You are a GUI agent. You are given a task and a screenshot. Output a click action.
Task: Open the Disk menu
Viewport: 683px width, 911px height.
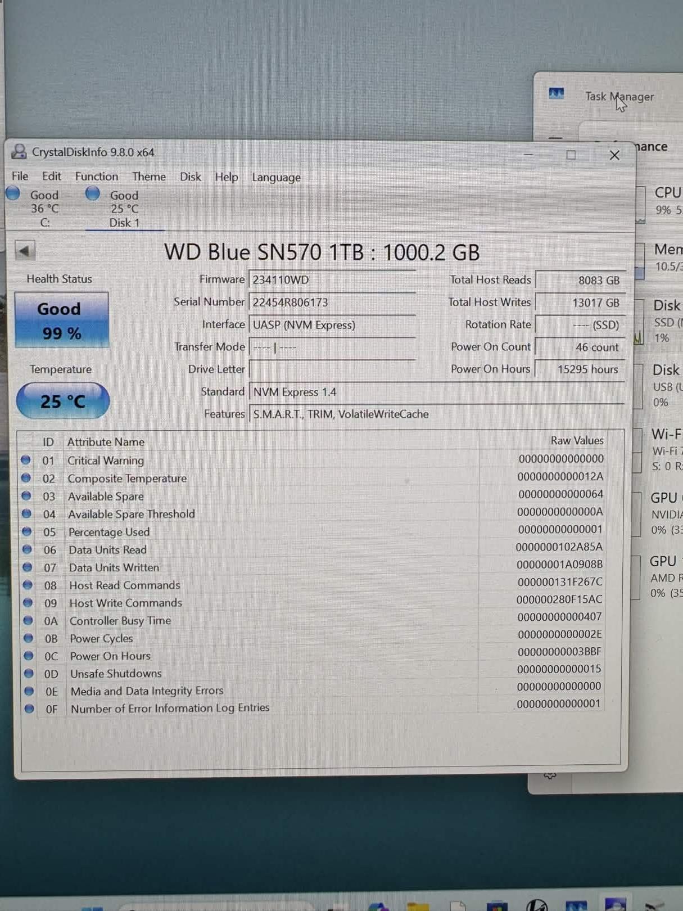tap(190, 177)
